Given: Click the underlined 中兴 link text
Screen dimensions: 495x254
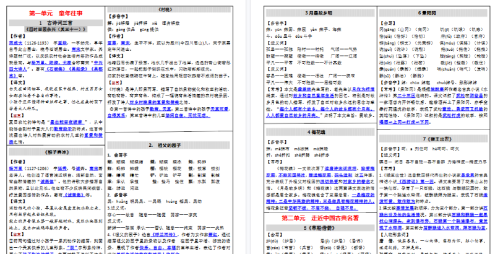Looking at the screenshot, I should 98,62.
